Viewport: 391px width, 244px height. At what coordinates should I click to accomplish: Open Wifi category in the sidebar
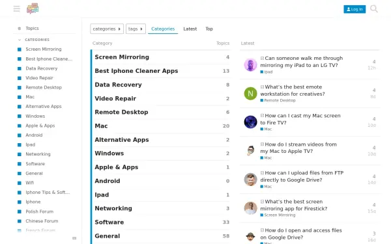tap(29, 183)
